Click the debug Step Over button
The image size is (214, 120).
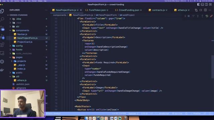193,16
